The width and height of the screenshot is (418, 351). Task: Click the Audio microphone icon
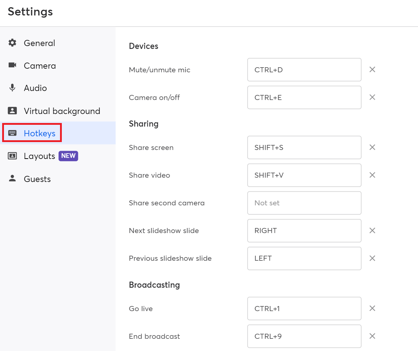[x=13, y=88]
